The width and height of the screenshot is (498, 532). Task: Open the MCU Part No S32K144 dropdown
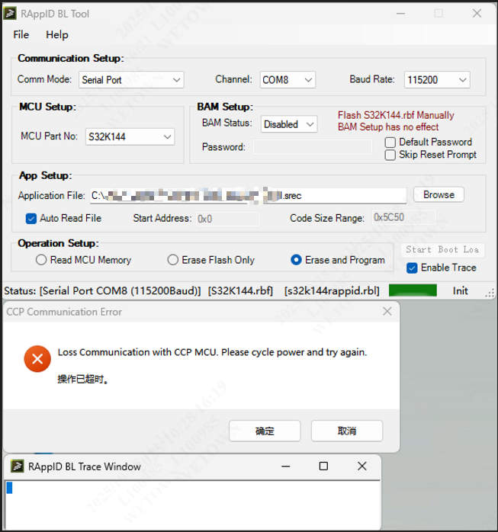point(130,136)
